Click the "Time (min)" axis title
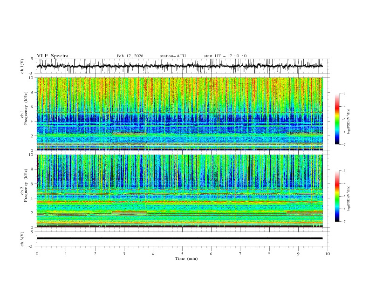The height and width of the screenshot is (285, 369). [x=186, y=258]
